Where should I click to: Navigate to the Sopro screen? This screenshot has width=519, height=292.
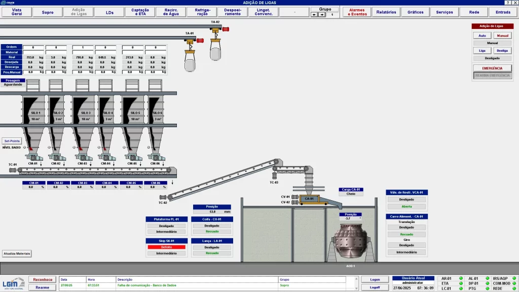[x=48, y=12]
